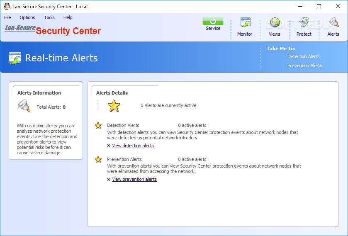Follow the View prevention alerts link

(x=134, y=180)
